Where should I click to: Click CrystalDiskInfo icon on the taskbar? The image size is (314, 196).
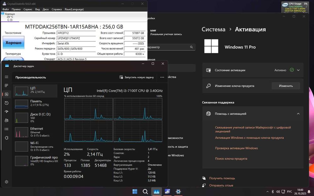[x=167, y=192]
